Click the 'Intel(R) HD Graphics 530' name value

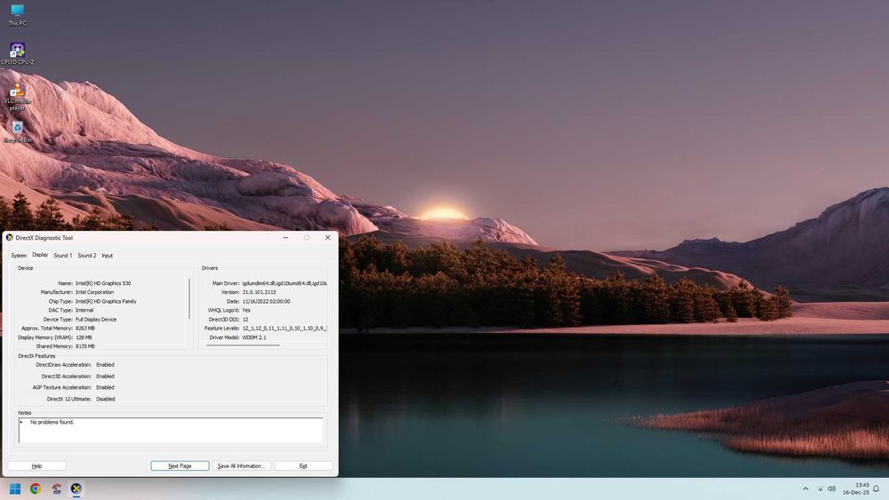click(x=103, y=283)
